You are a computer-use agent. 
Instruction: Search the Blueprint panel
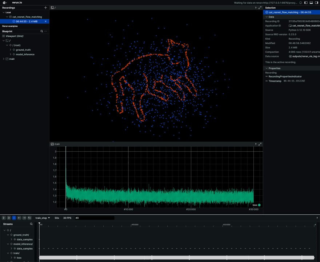(x=42, y=31)
